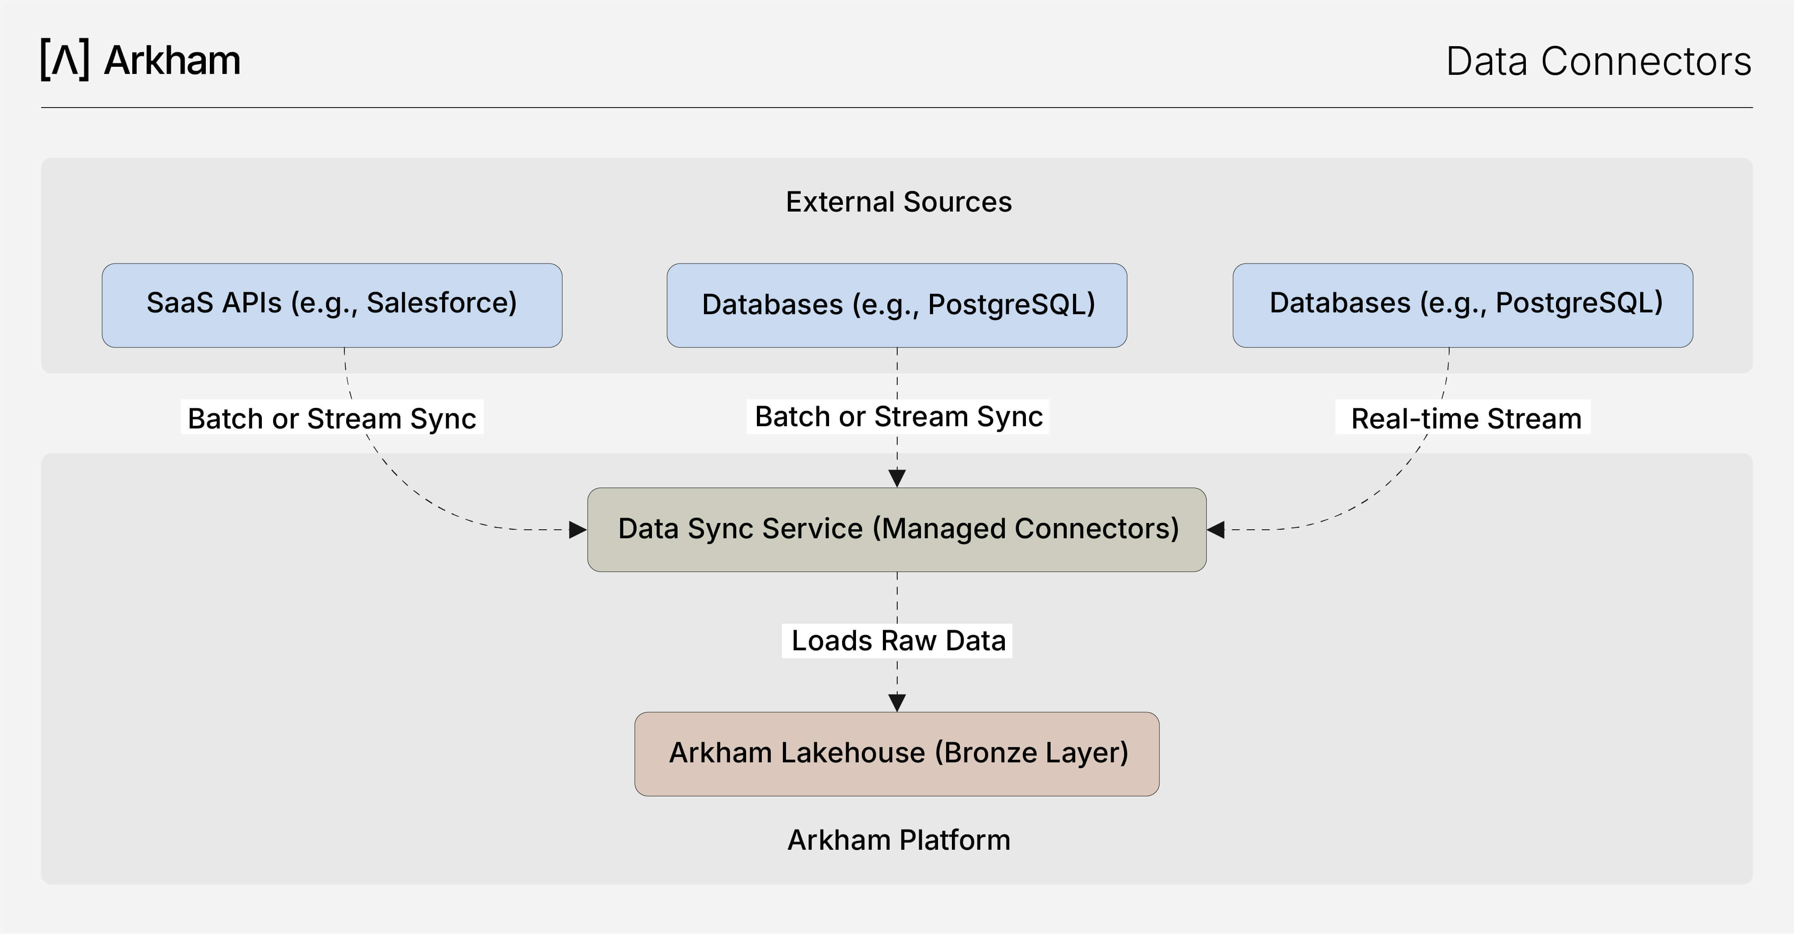
Task: Select the middle Databases (e.g., PostgreSQL) box
Action: 897,305
